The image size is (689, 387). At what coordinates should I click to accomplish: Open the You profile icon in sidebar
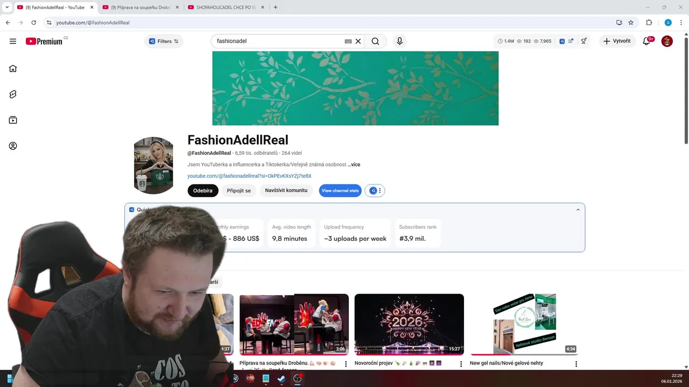tap(13, 146)
